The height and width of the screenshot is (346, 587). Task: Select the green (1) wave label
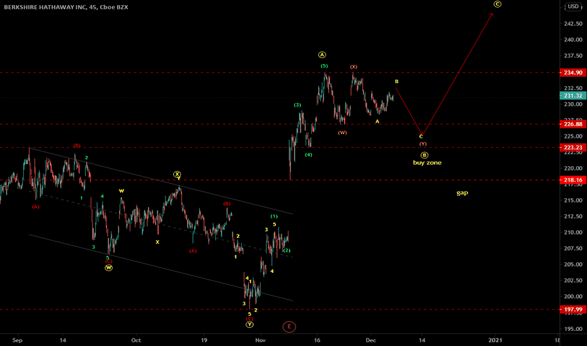[x=274, y=216]
